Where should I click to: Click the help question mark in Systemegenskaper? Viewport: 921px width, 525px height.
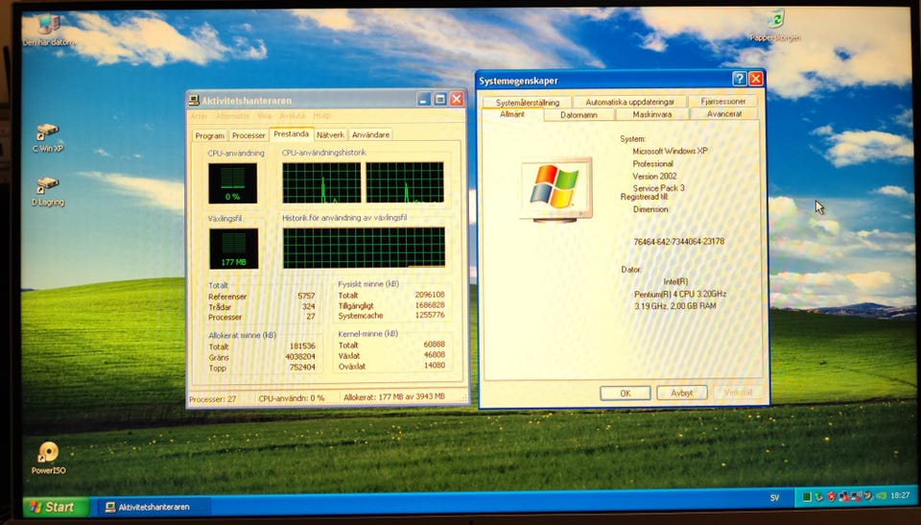point(740,80)
